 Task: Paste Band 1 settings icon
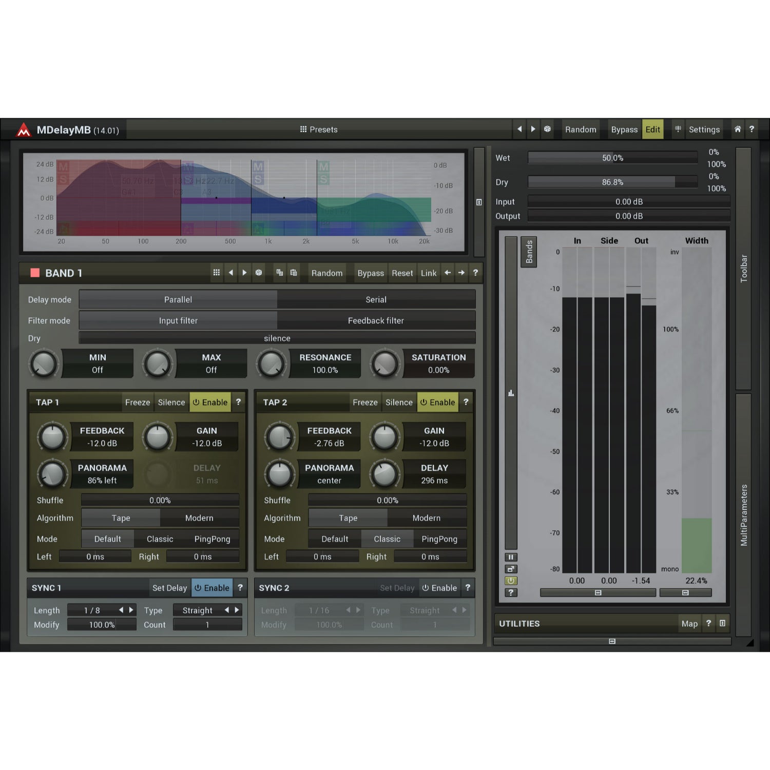coord(294,273)
